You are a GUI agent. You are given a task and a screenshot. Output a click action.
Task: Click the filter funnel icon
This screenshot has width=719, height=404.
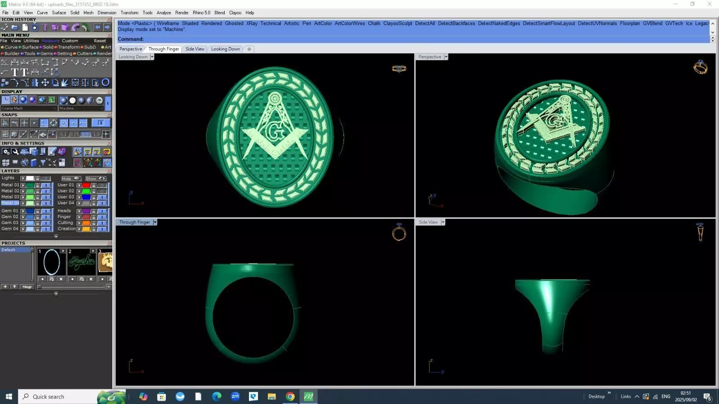[x=43, y=162]
